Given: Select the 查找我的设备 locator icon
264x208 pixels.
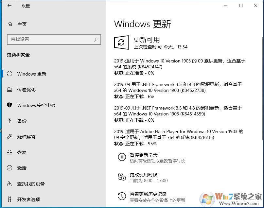Looking at the screenshot, I should [10, 184].
